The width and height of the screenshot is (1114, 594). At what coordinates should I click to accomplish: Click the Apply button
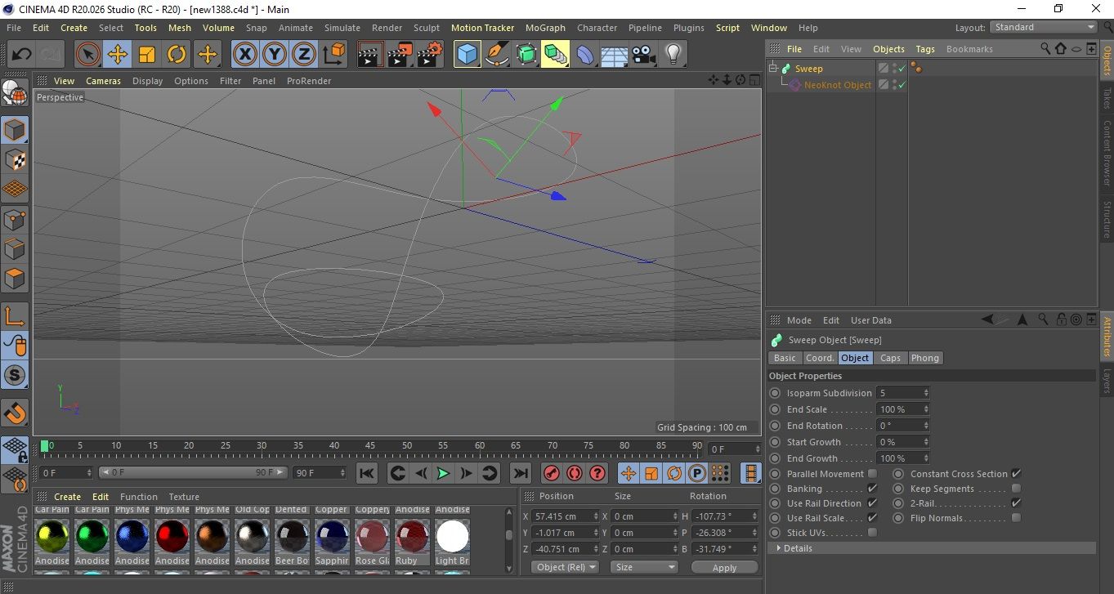point(724,567)
